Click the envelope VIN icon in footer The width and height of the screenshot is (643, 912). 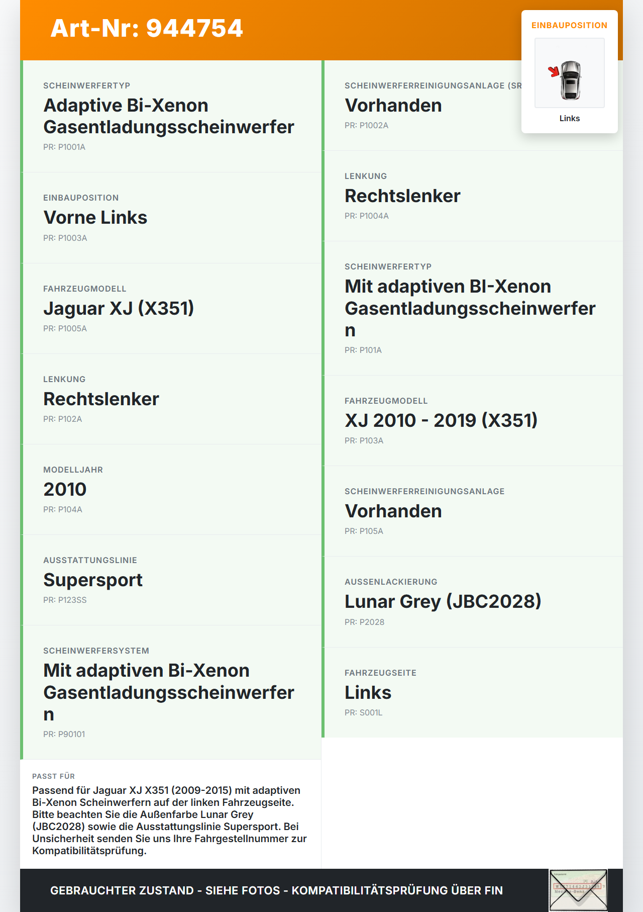(x=578, y=890)
